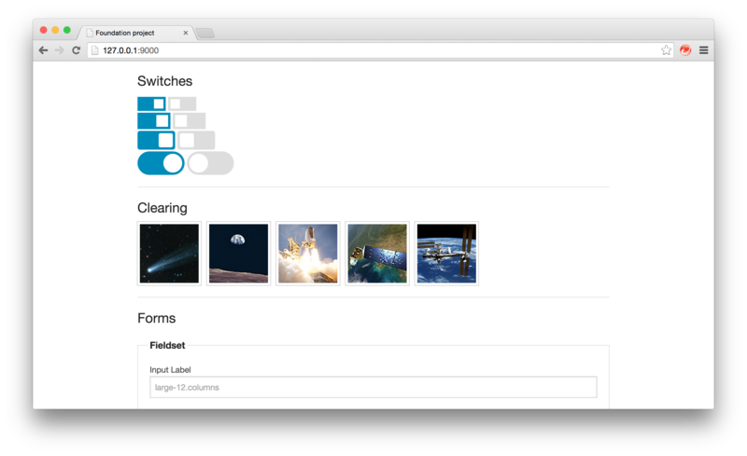
Task: Click the Fieldset legend text
Action: (167, 346)
